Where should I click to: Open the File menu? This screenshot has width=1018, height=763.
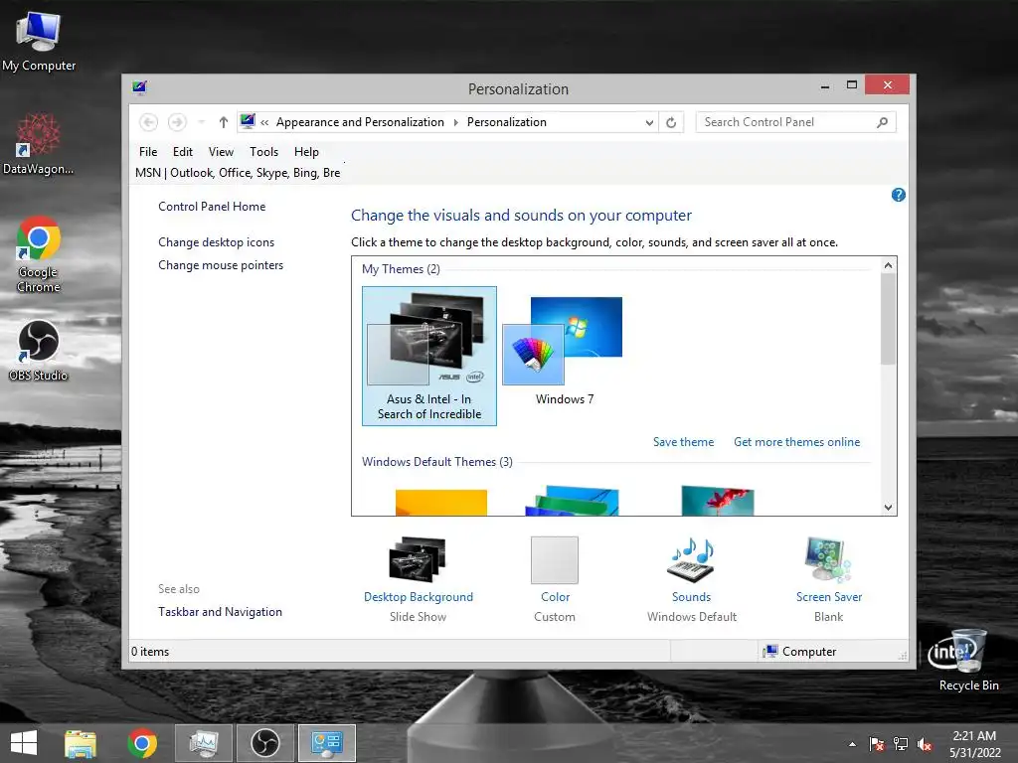(148, 152)
